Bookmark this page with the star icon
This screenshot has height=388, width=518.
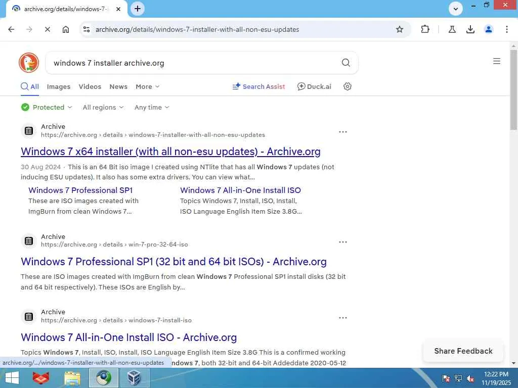[400, 29]
